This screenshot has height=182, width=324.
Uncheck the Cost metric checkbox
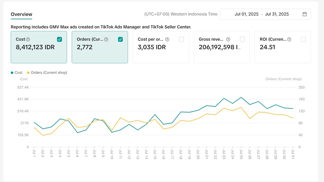click(59, 39)
